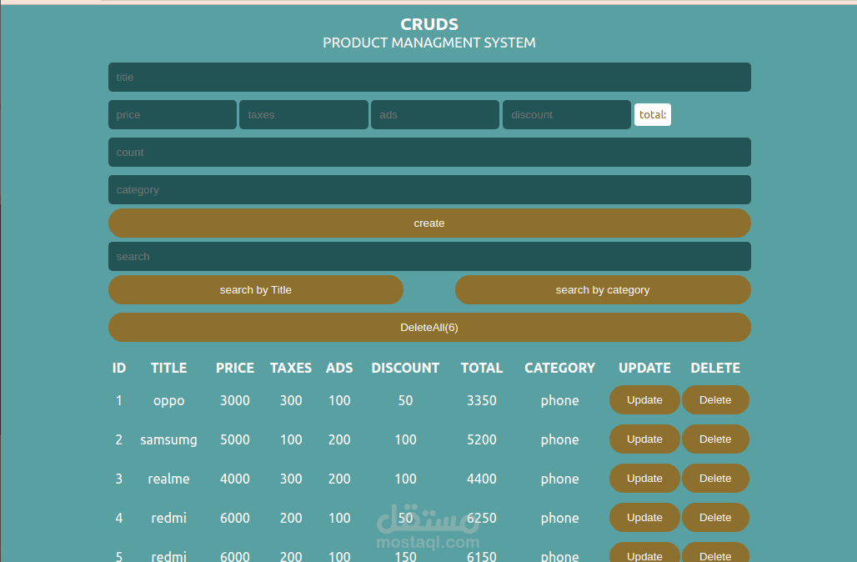Click PRODUCT MANAGMENT SYSTEM subtitle

click(429, 43)
